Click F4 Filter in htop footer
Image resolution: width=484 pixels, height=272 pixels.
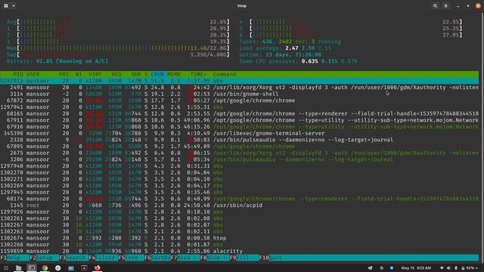[x=103, y=258]
